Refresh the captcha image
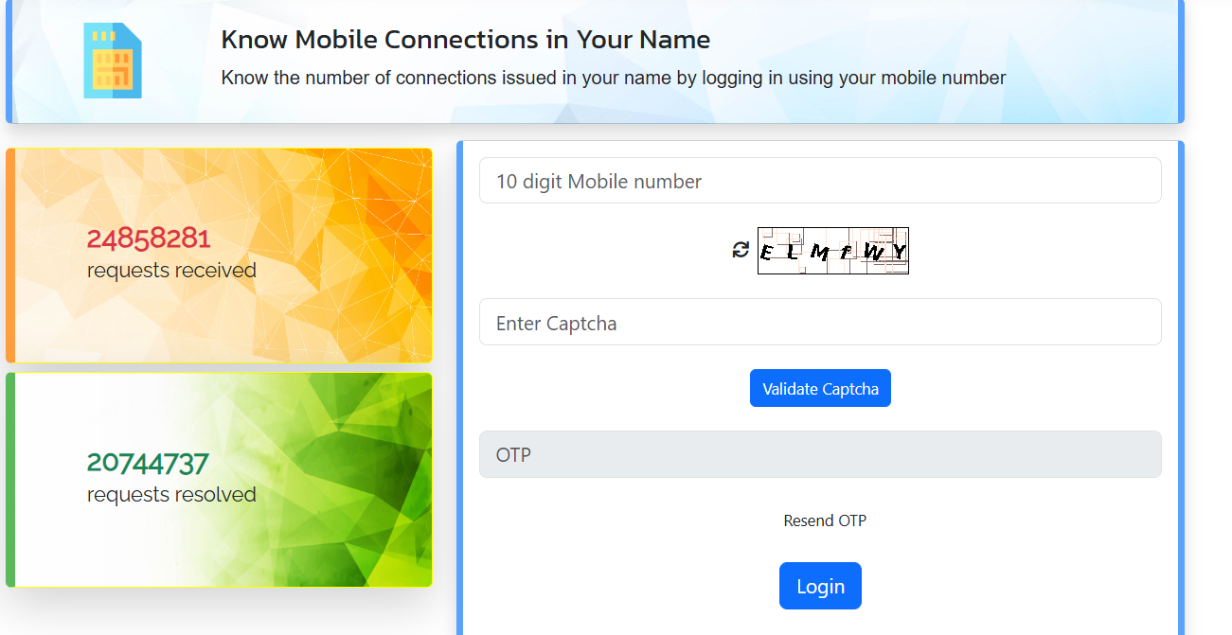This screenshot has width=1232, height=635. tap(741, 250)
